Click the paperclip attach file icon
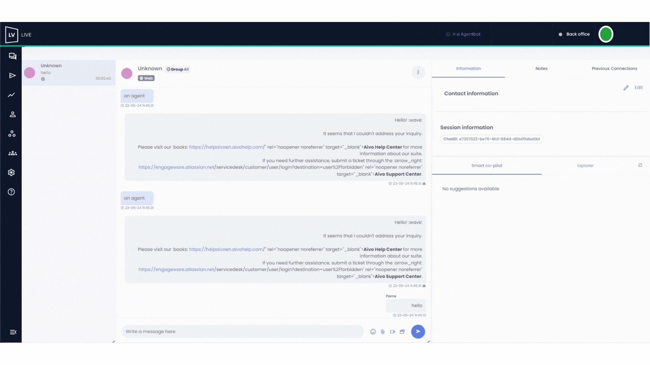 pyautogui.click(x=383, y=332)
